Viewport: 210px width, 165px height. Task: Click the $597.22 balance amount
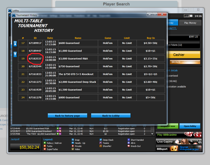pos(193,37)
